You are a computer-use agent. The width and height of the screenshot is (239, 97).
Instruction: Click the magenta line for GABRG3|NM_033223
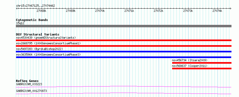pos(124,87)
